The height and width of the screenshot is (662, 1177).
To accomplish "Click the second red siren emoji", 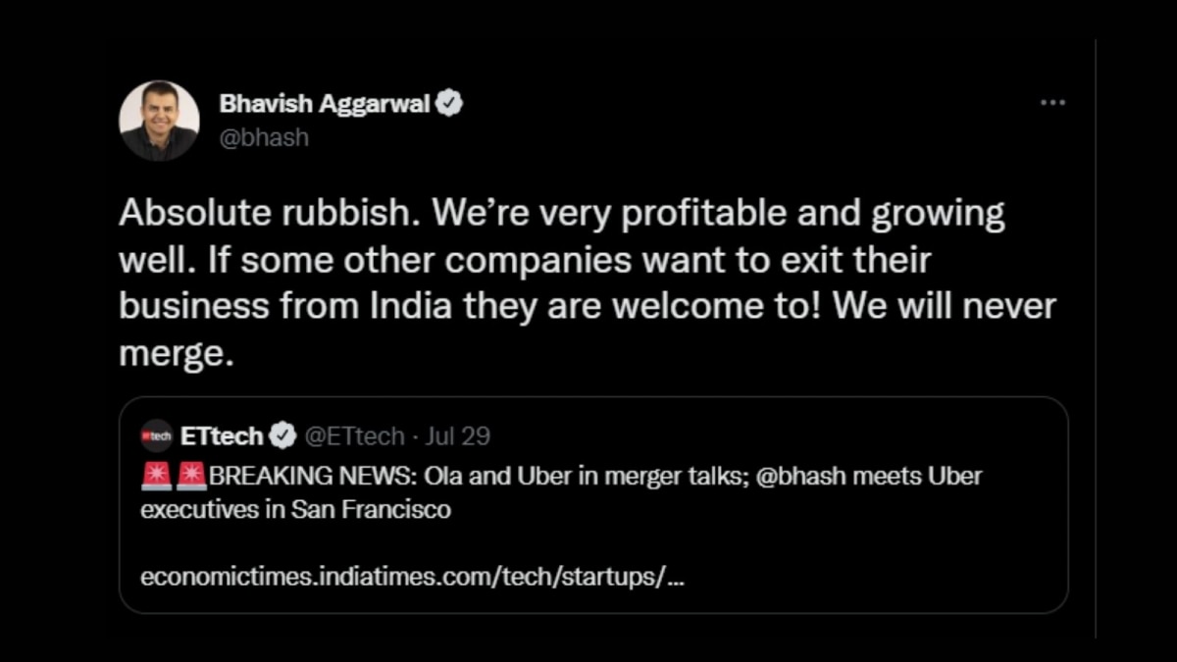I will coord(189,477).
